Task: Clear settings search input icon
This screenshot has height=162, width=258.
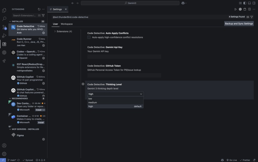Action: point(248,17)
